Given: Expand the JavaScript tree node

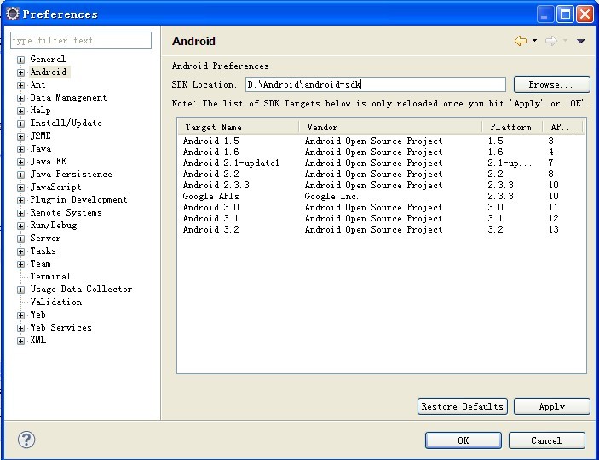Looking at the screenshot, I should tap(20, 187).
